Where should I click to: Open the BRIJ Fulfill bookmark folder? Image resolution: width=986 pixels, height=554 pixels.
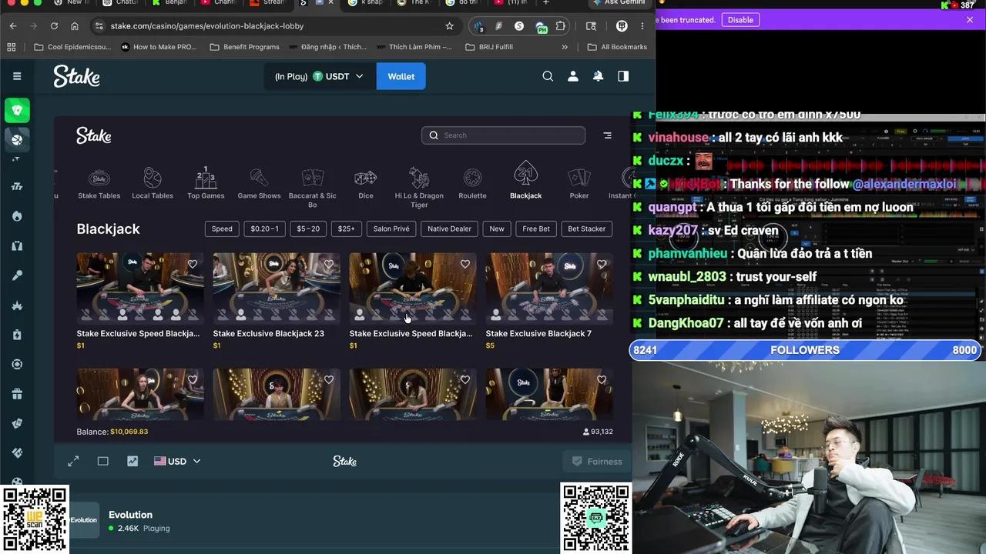(x=489, y=47)
